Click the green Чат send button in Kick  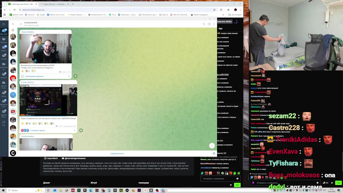tap(237, 185)
